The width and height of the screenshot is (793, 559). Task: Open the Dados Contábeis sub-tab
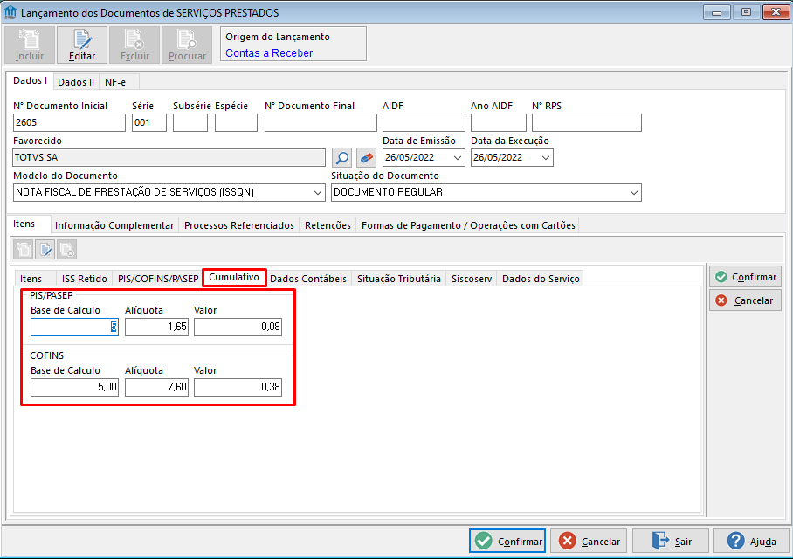tap(308, 279)
